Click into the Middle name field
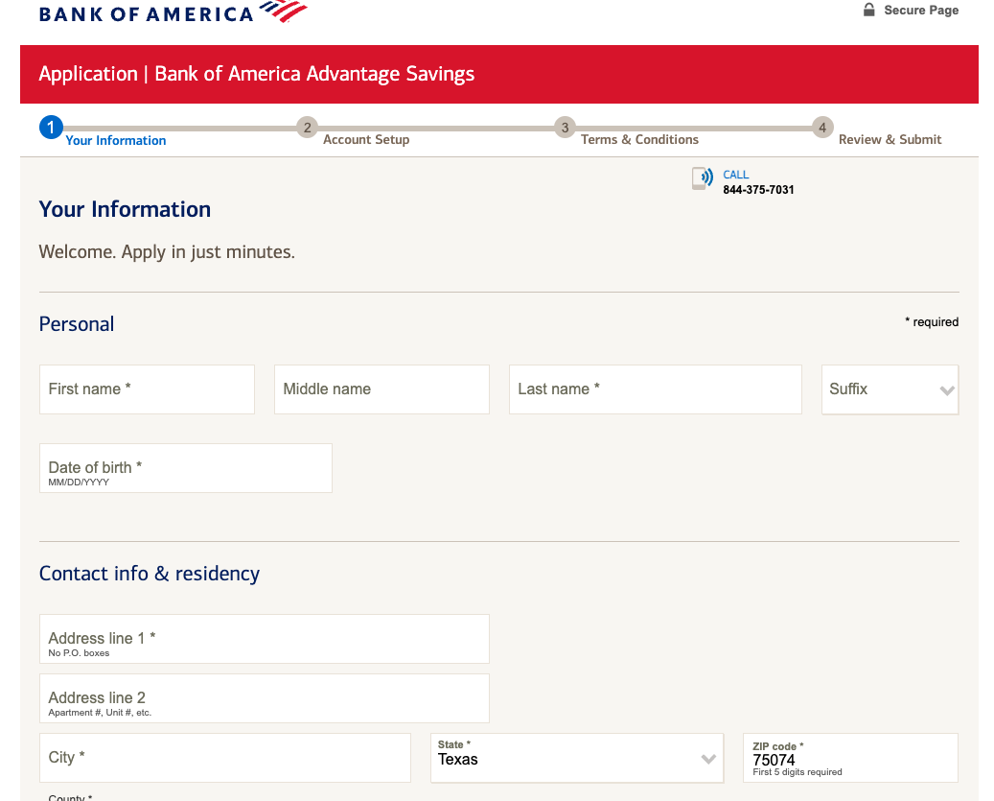 (x=381, y=389)
